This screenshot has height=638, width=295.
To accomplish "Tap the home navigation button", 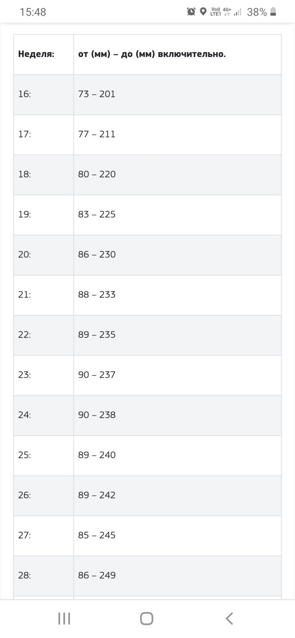I will click(x=147, y=618).
